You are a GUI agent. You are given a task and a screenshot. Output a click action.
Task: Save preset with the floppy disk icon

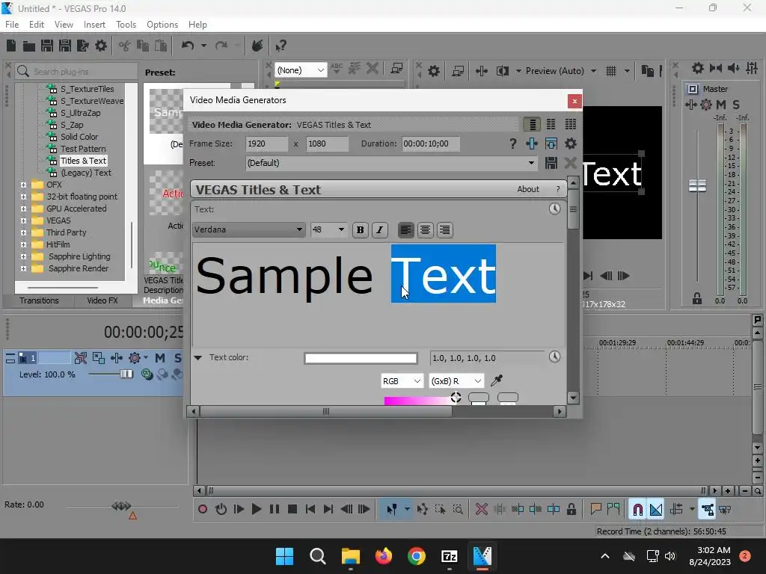[551, 163]
